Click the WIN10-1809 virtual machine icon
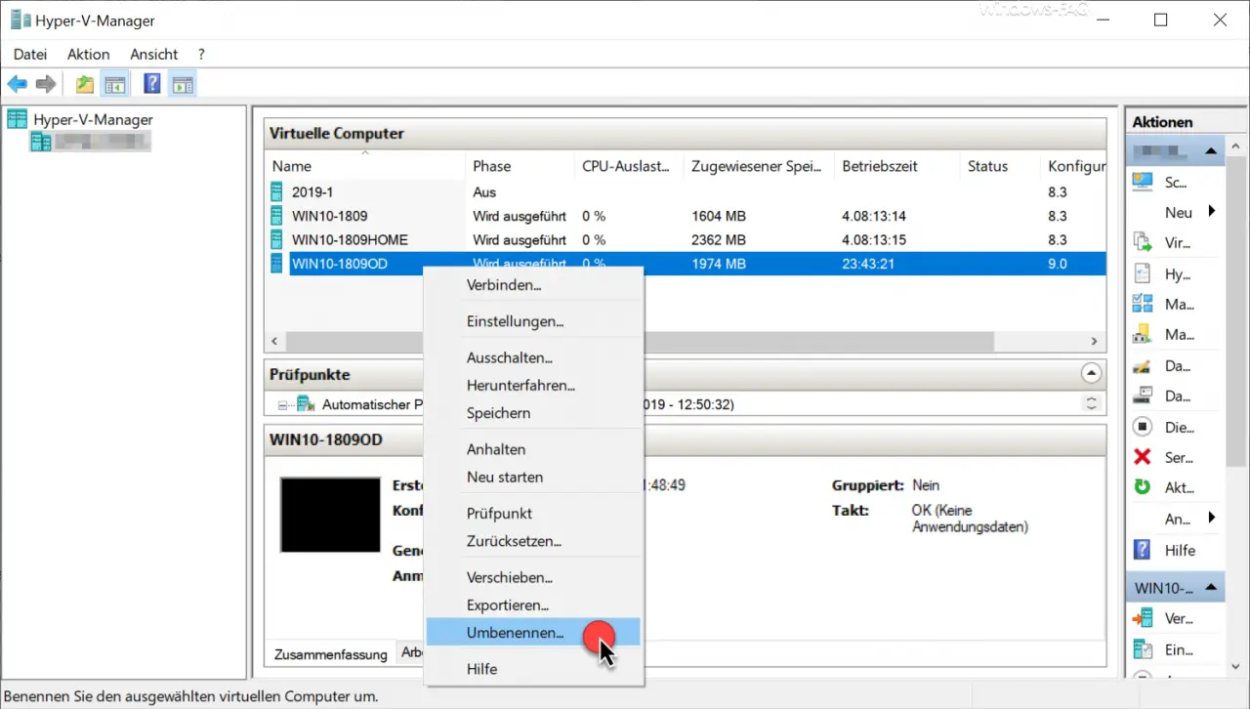 [277, 216]
